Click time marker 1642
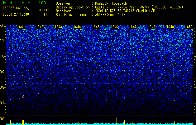The height and width of the screenshot is (125, 196). coord(40,27)
